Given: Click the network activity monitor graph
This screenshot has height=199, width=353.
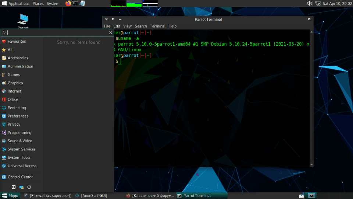Looking at the screenshot, I should 150,3.
